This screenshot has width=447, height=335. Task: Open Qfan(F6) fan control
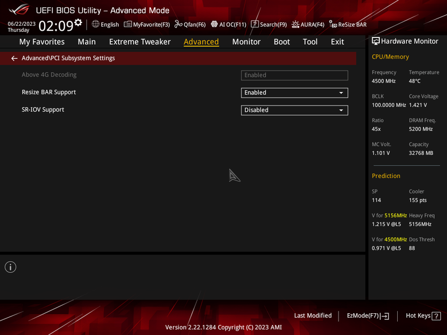[x=190, y=25]
